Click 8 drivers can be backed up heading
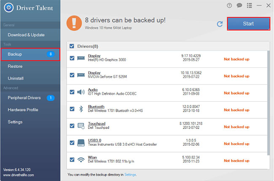 [x=125, y=20]
